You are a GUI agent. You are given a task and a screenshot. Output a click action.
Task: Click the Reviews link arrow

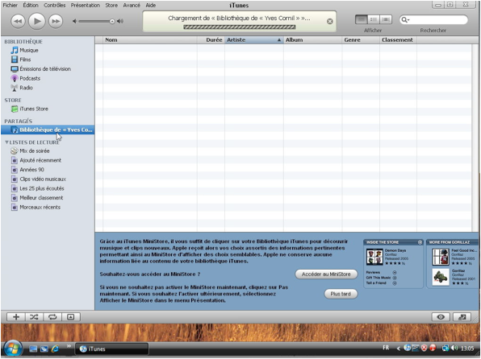[395, 272]
